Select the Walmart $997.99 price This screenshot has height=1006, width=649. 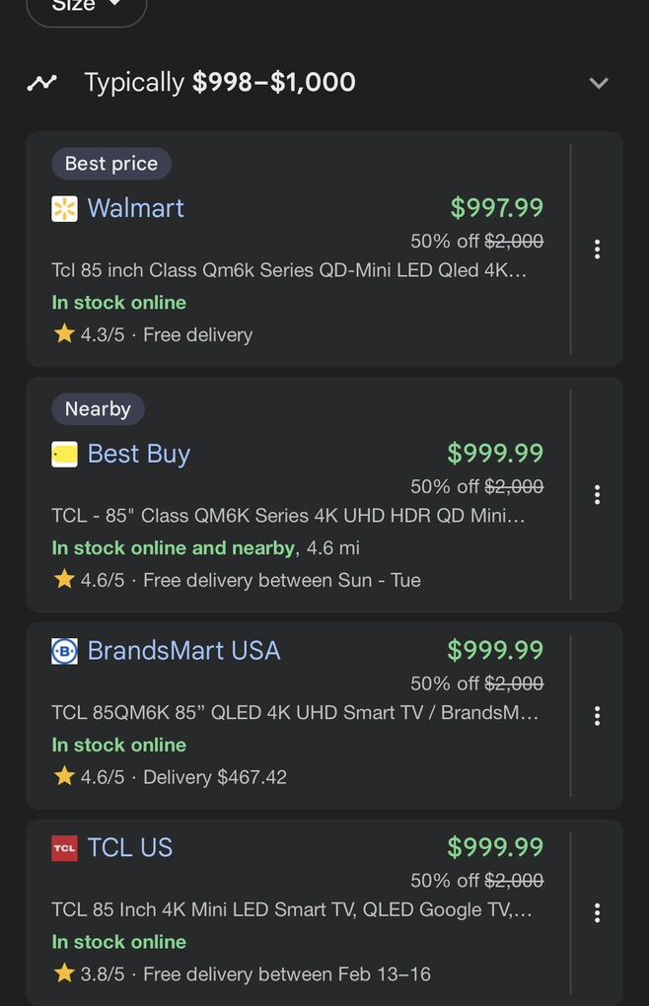point(496,208)
